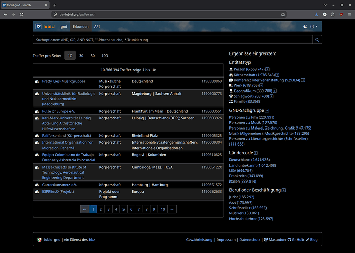The width and height of the screenshot is (355, 253).
Task: Expand Ländercode facet list
Action: (x=256, y=153)
